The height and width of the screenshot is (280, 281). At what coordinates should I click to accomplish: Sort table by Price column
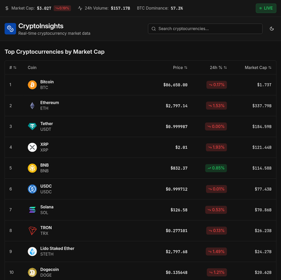(180, 67)
